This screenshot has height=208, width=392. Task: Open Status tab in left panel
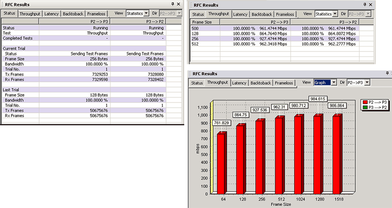click(9, 13)
